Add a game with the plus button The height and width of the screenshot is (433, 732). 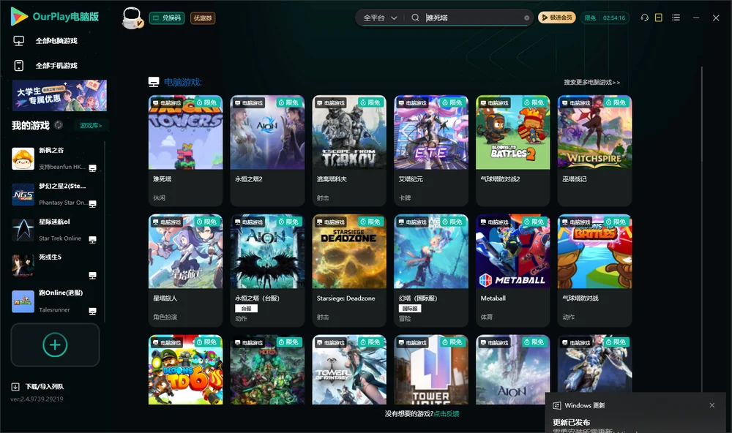[55, 344]
